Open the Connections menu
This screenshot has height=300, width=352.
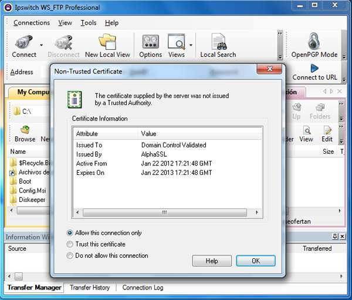point(32,23)
